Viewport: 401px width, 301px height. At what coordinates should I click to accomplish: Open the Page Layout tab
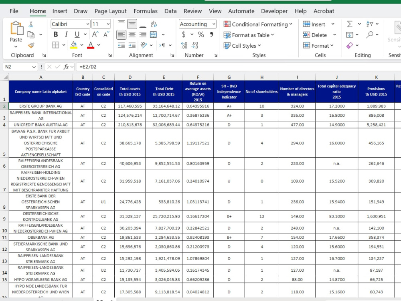click(111, 11)
